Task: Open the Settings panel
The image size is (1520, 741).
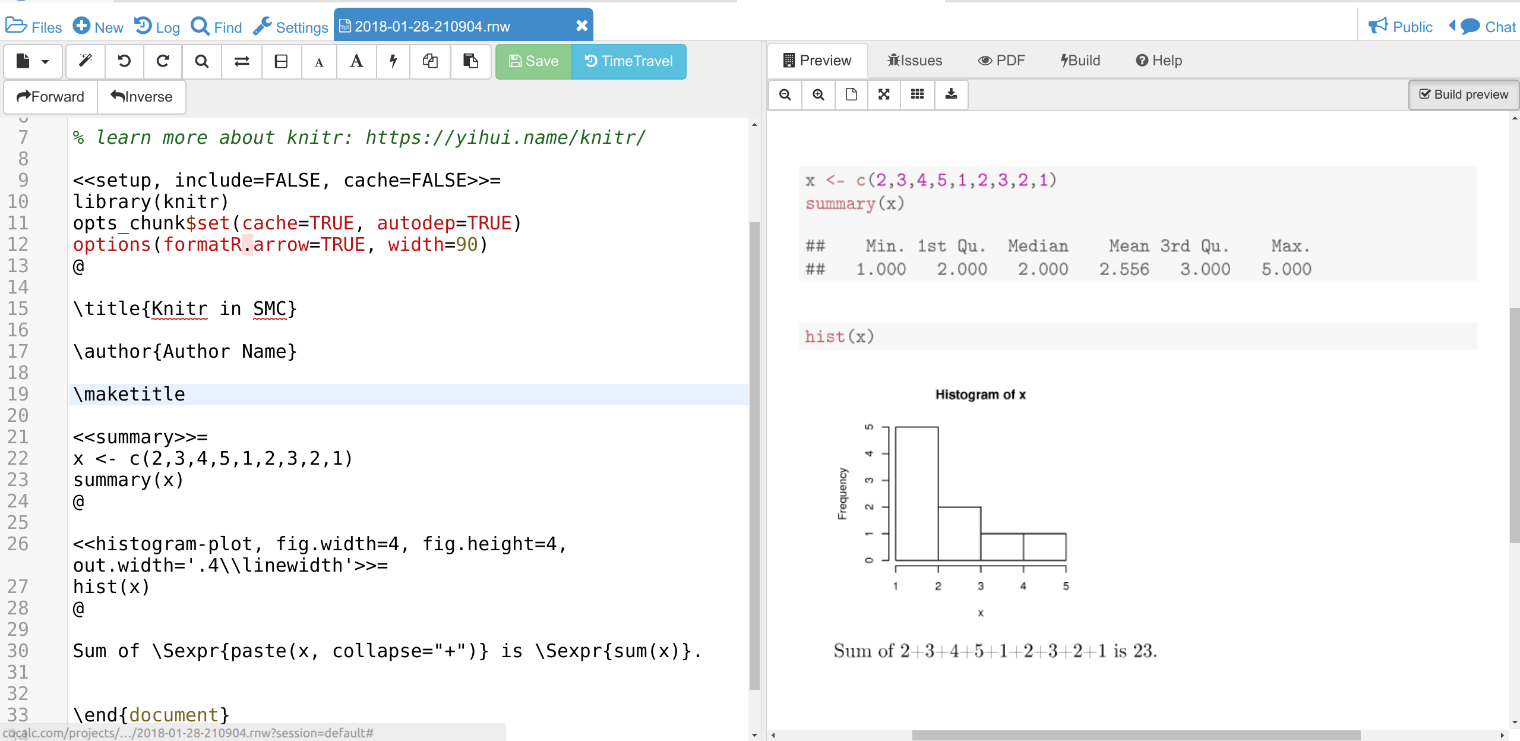Action: tap(290, 27)
